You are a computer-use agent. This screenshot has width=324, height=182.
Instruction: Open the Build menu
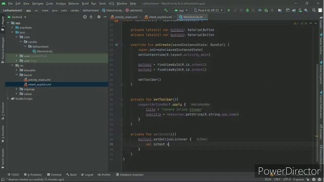click(85, 4)
